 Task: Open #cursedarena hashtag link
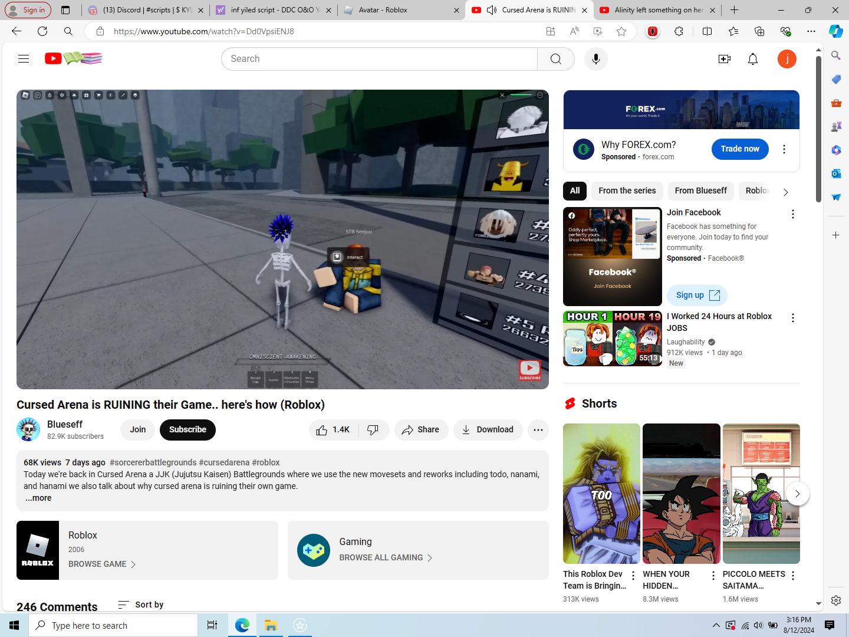(x=224, y=462)
